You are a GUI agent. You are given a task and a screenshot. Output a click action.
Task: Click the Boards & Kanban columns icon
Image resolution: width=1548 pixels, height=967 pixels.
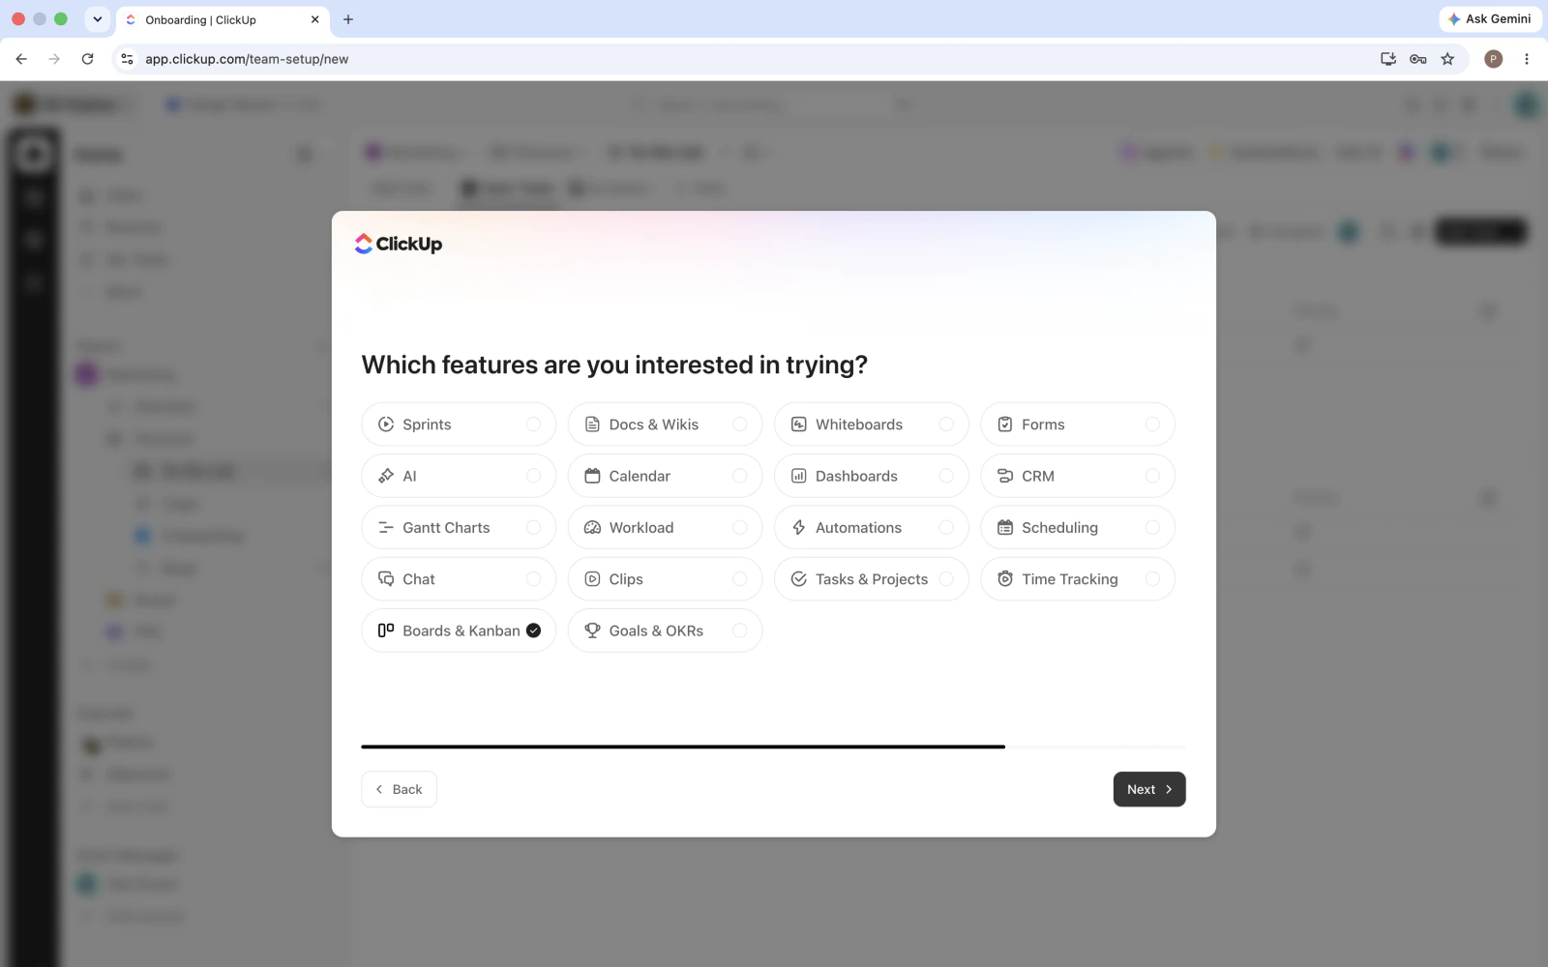pyautogui.click(x=386, y=630)
